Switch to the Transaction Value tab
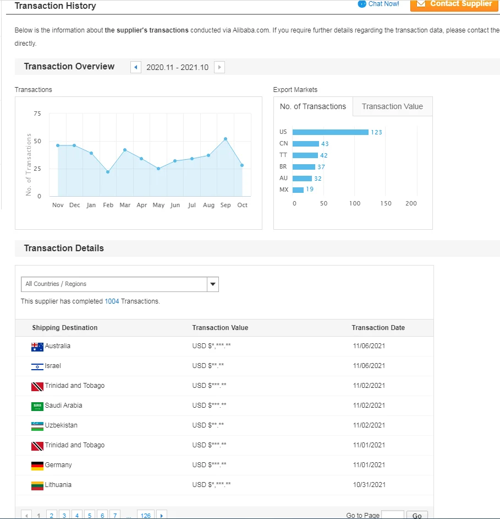Screen dimensions: 500x519 [392, 107]
